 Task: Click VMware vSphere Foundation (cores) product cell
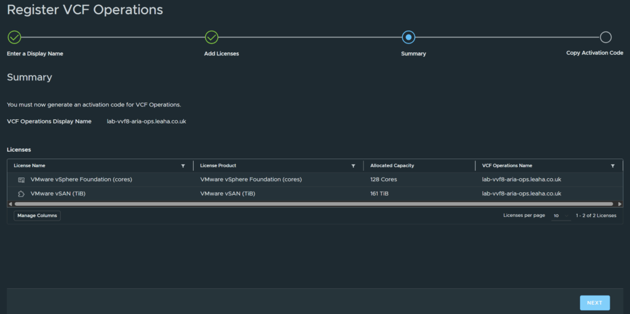pos(251,179)
